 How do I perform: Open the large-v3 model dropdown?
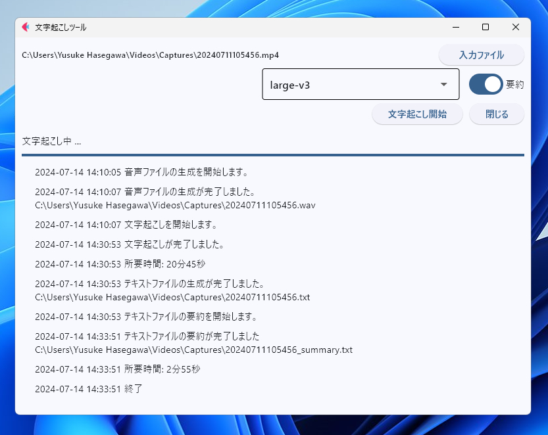(x=361, y=85)
